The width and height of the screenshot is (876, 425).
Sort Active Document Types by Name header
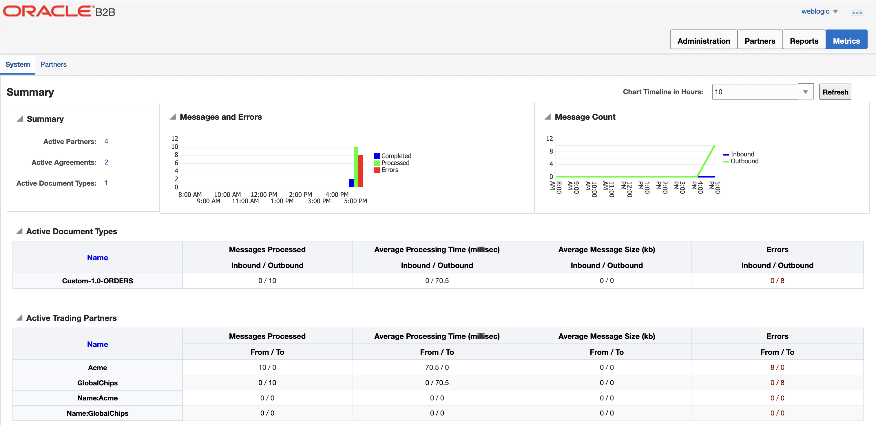point(98,258)
